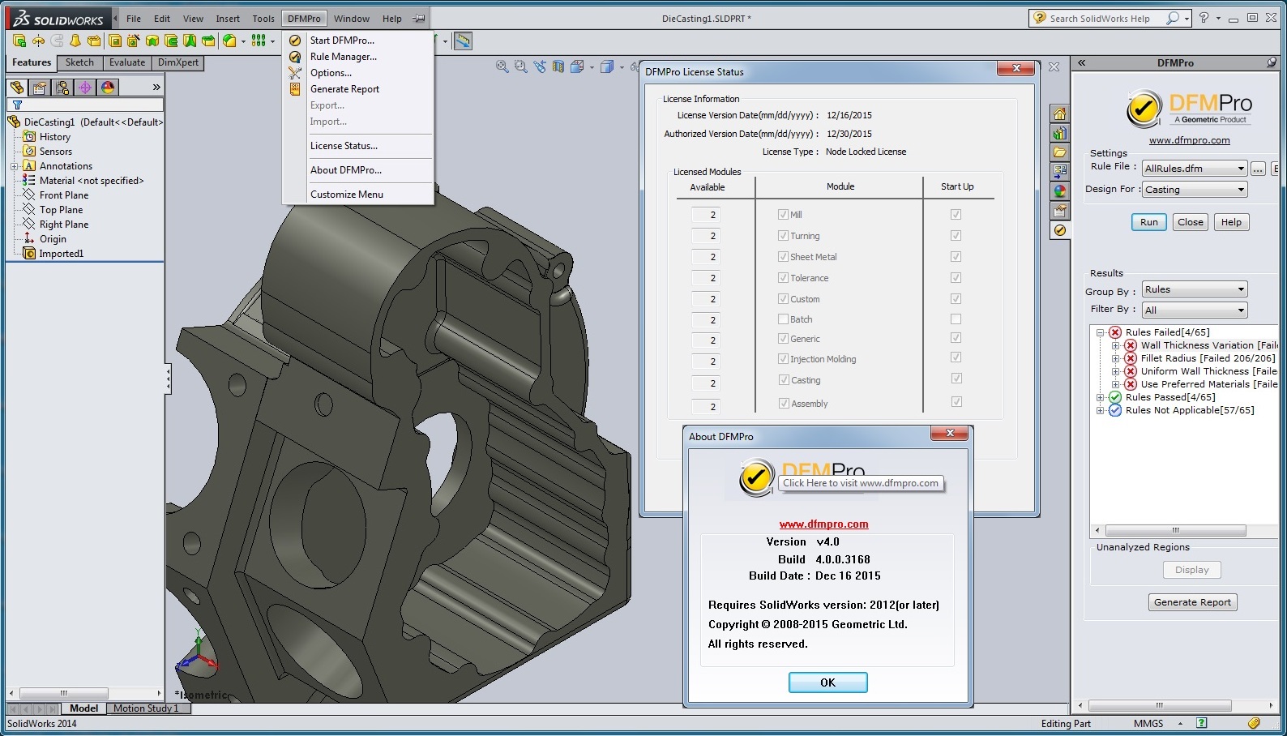Click the Extruded Boss/Base feature icon
1287x736 pixels.
click(x=19, y=41)
